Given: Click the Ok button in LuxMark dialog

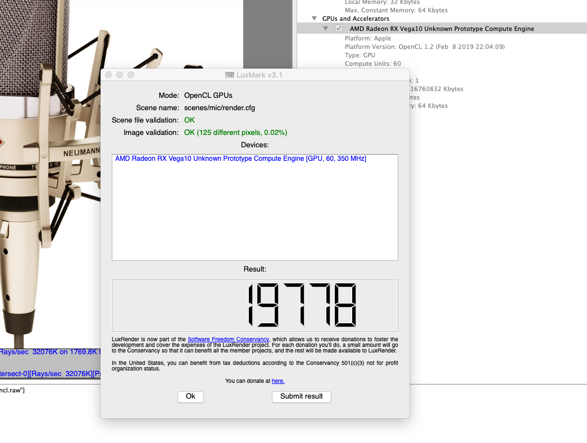Looking at the screenshot, I should 190,396.
